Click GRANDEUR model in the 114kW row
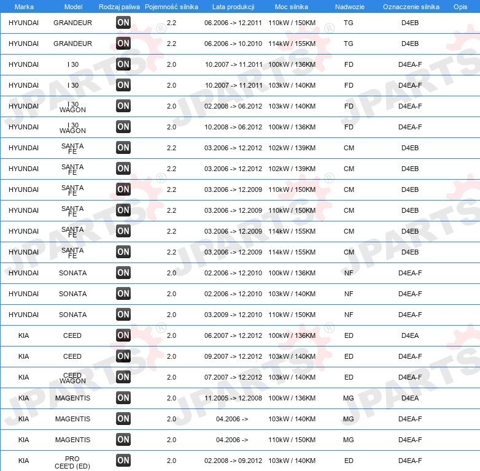480x471 pixels. (72, 44)
